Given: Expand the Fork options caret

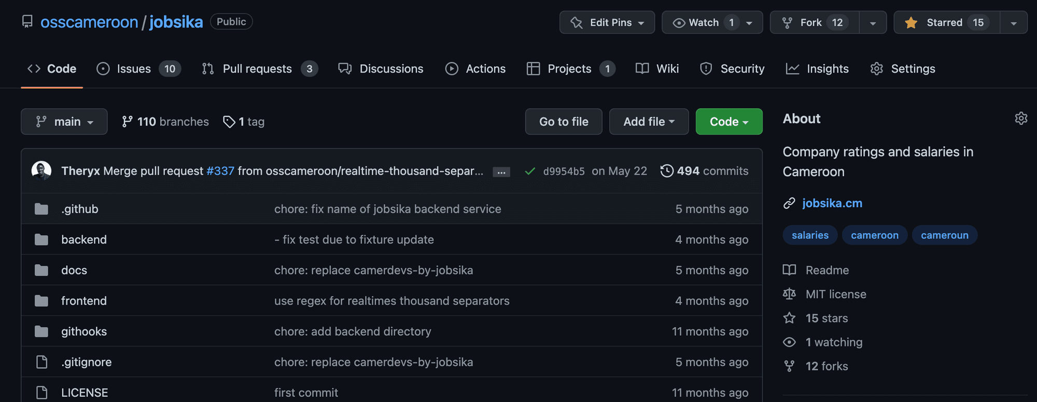Looking at the screenshot, I should point(873,23).
